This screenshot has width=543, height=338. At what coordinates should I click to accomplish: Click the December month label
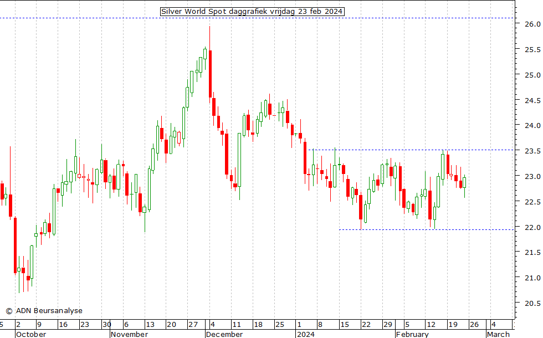(x=224, y=334)
